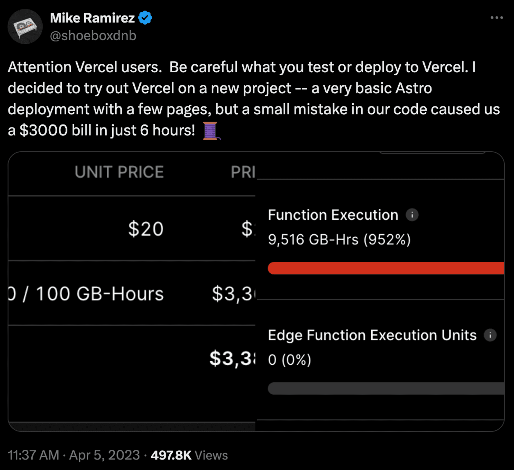The width and height of the screenshot is (514, 470).
Task: Click the Edge Function Execution Units info icon
Action: coord(490,335)
